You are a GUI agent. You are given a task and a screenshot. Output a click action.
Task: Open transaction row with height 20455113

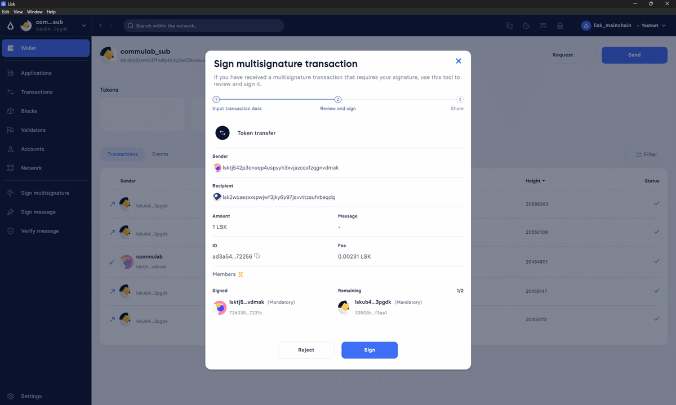383,319
